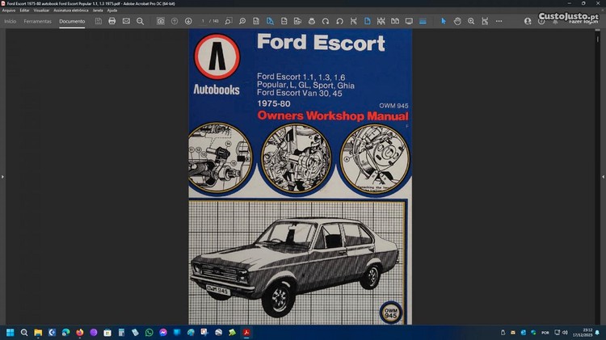This screenshot has width=606, height=340.
Task: Send the document by email icon
Action: click(126, 21)
